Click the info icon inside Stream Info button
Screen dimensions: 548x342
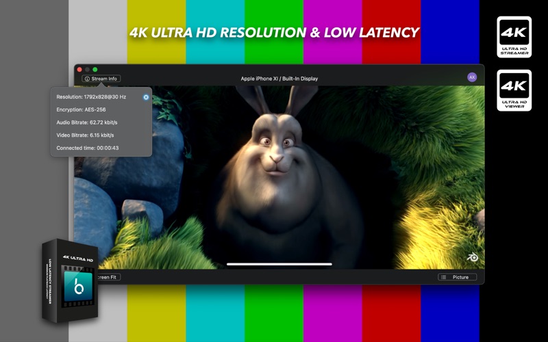coord(87,79)
